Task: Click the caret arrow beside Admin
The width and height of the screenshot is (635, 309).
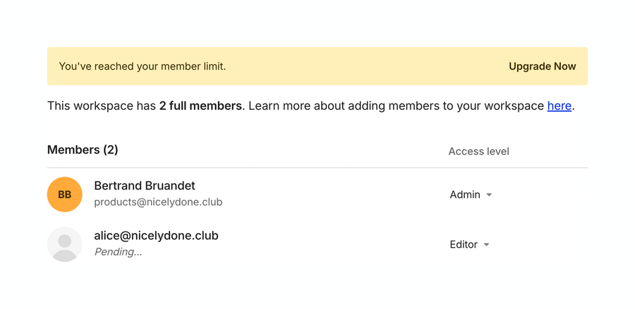Action: tap(489, 195)
